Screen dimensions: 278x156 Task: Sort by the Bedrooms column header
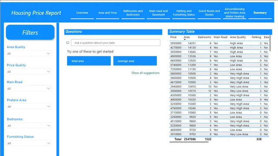tap(205, 37)
